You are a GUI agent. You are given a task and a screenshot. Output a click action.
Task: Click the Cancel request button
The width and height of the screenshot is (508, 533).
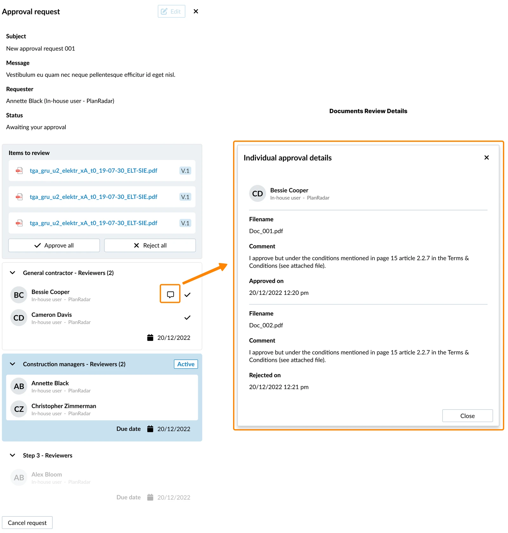pyautogui.click(x=27, y=523)
